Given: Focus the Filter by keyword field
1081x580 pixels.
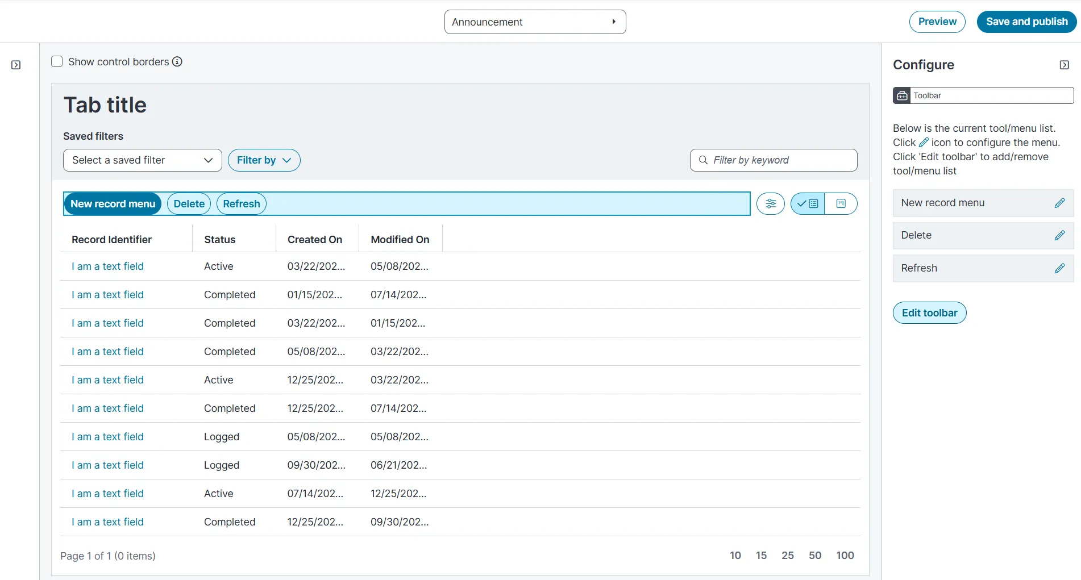Looking at the screenshot, I should pos(774,160).
